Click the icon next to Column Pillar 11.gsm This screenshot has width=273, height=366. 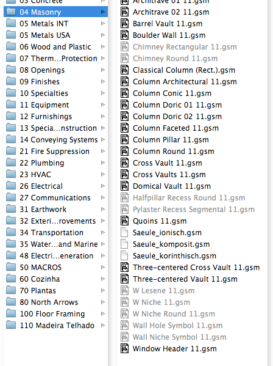[x=124, y=140]
